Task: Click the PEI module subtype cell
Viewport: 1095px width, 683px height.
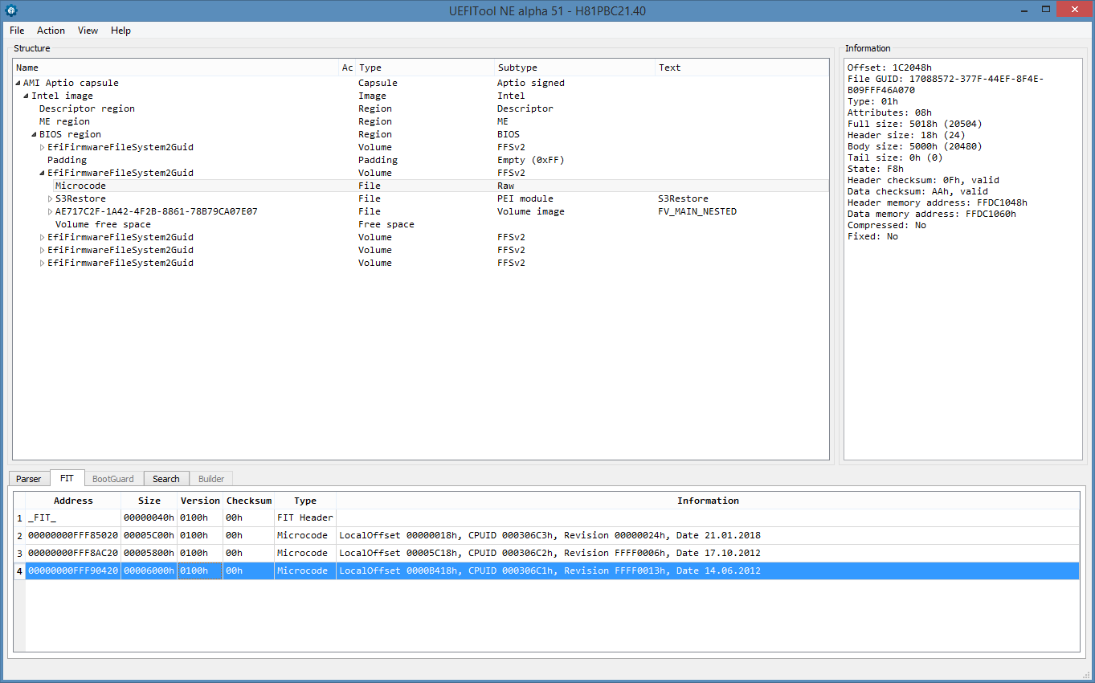Action: pos(525,198)
